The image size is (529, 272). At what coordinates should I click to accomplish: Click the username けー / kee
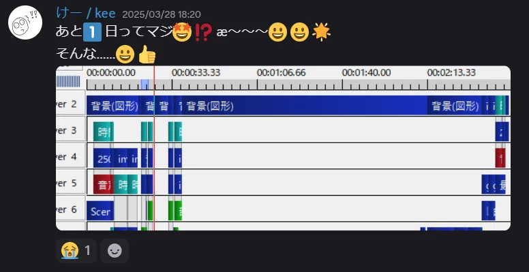tap(86, 14)
